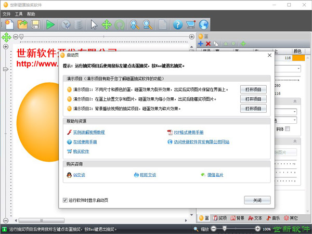This screenshot has width=312, height=234.
Task: Click the database cylinder toolbar icon
Action: pos(78,25)
